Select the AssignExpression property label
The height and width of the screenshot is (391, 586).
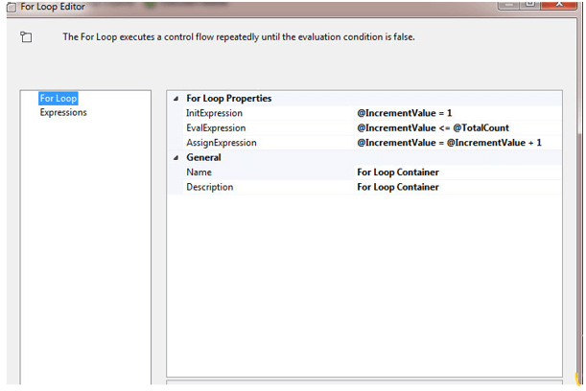tap(221, 143)
